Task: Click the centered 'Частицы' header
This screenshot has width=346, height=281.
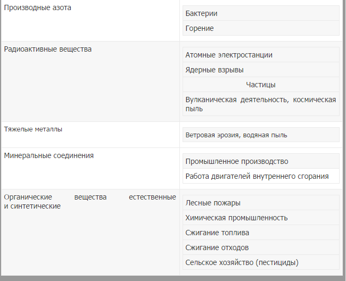Action: tap(261, 85)
